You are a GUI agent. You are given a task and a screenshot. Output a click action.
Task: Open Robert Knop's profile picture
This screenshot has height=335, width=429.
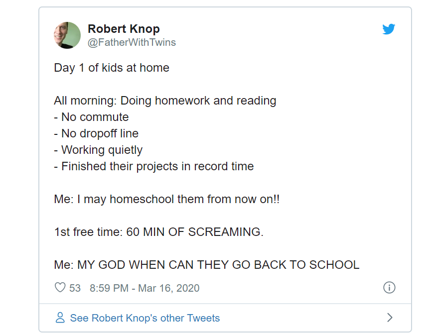pos(67,35)
